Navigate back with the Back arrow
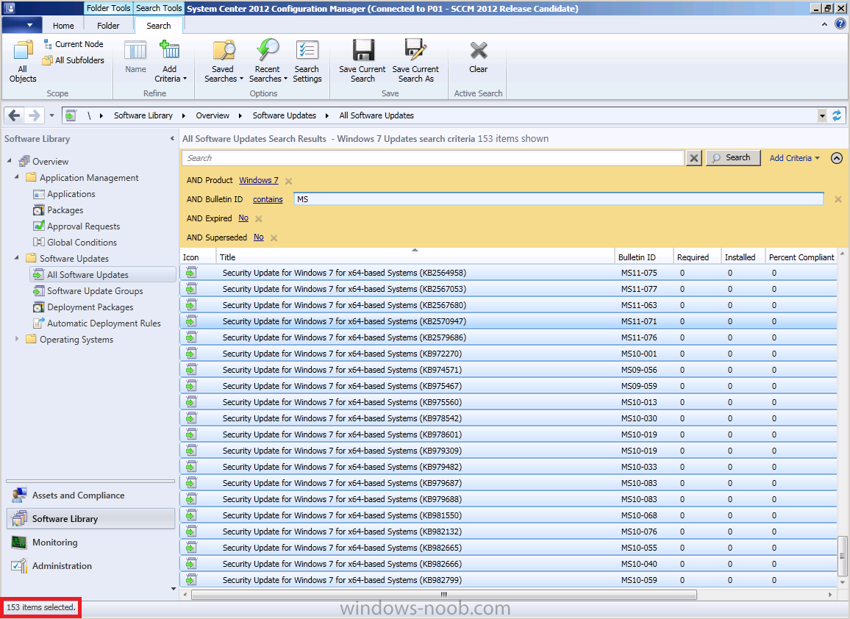This screenshot has width=850, height=619. pos(15,115)
